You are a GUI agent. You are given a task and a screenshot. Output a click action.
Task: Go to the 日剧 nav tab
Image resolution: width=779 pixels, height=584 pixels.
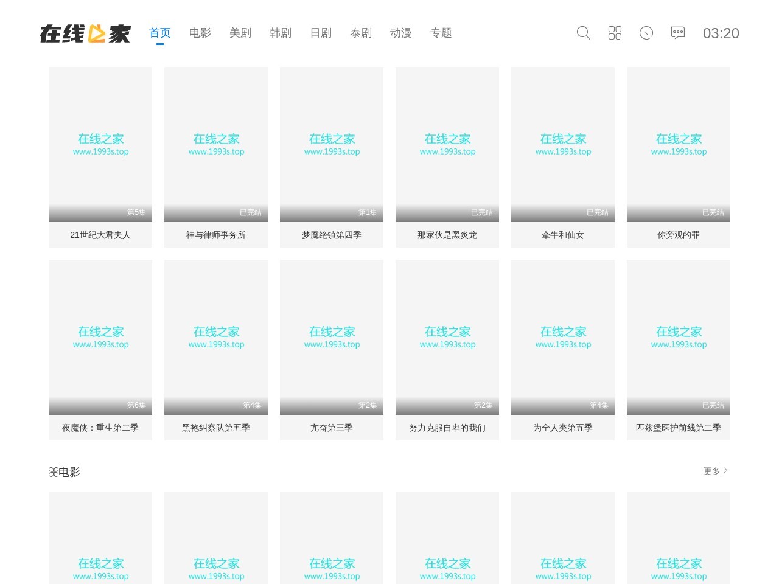coord(321,33)
